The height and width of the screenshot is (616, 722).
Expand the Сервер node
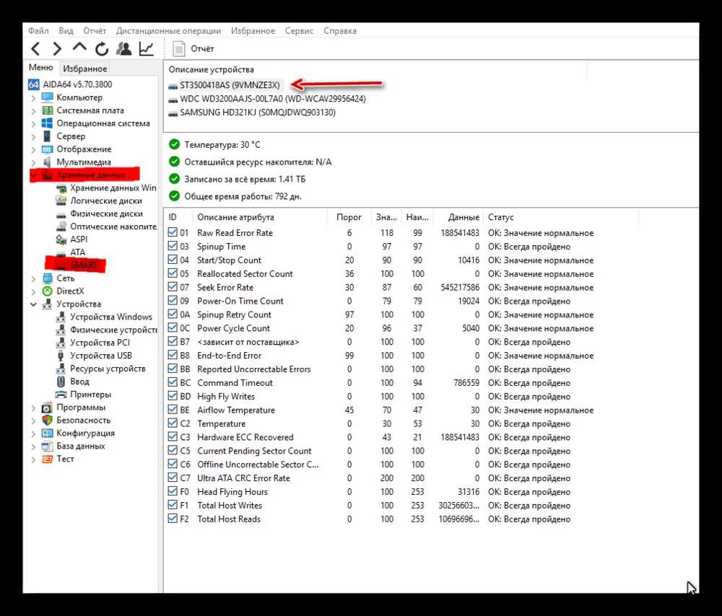click(33, 136)
